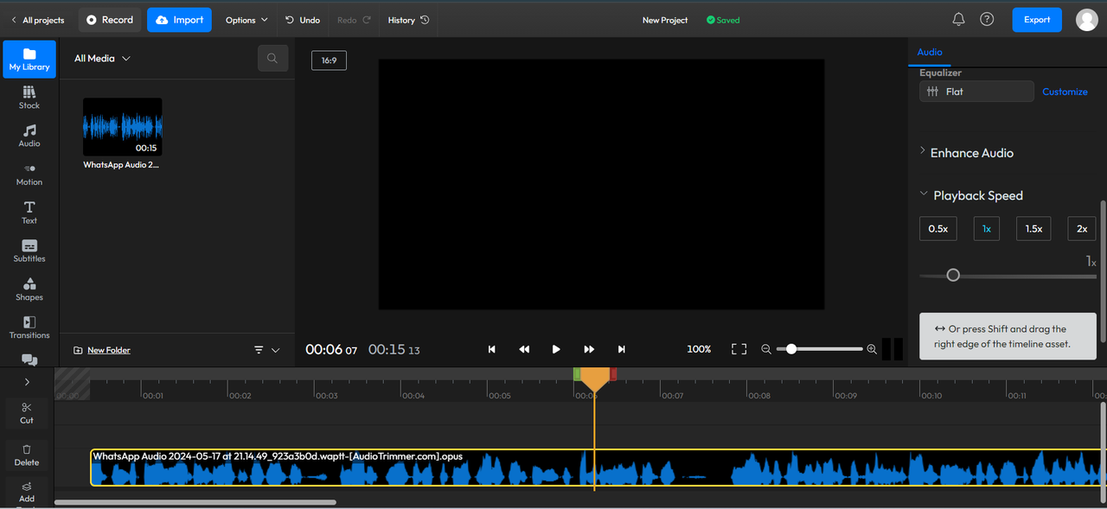Click the Cut scissors tool
The height and width of the screenshot is (509, 1107).
[x=27, y=413]
